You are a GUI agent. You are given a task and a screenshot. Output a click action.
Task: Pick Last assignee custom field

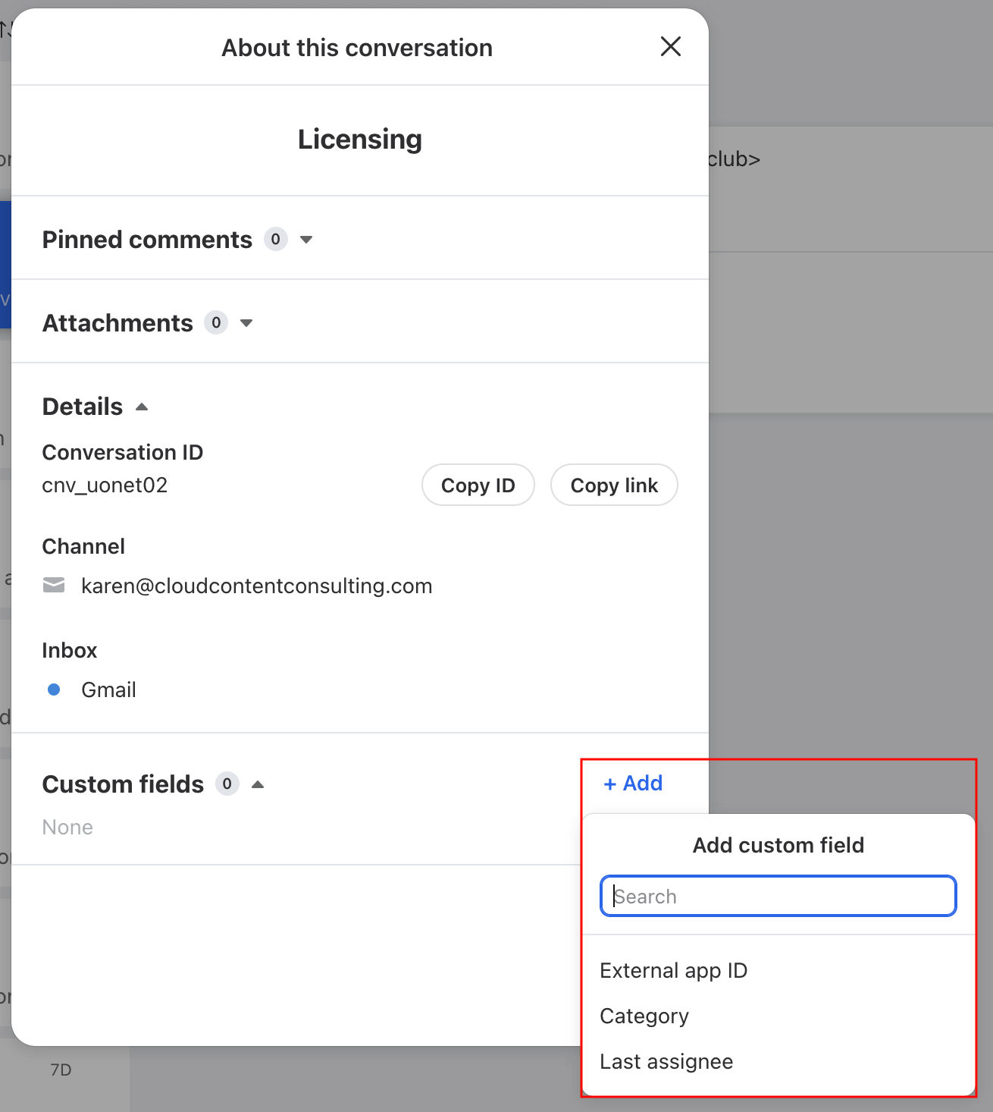666,1062
